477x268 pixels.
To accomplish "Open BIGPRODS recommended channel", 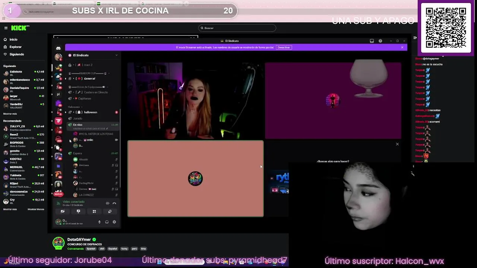I will click(23, 144).
